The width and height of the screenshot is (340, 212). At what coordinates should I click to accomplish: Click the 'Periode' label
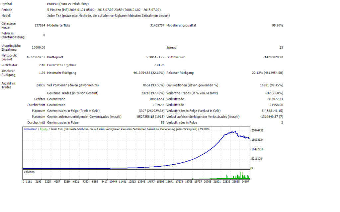pyautogui.click(x=7, y=10)
